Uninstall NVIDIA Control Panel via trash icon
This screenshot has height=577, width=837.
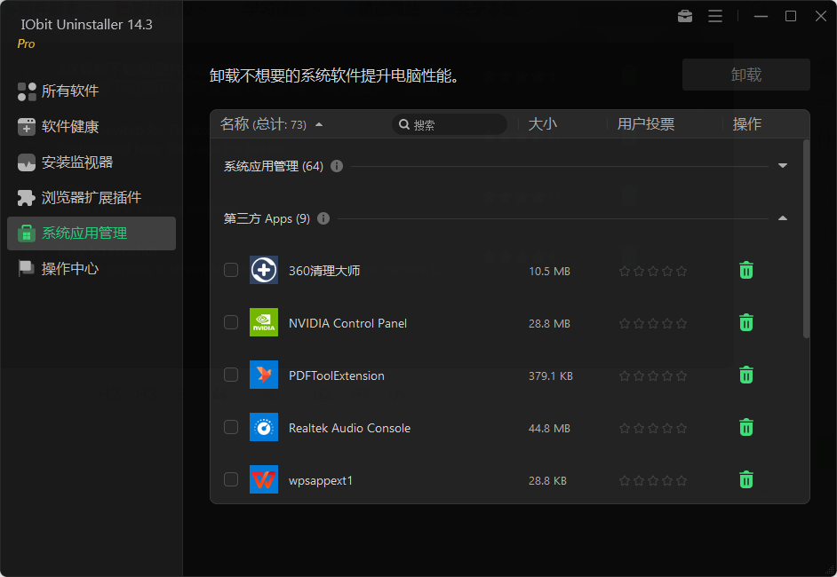coord(746,322)
